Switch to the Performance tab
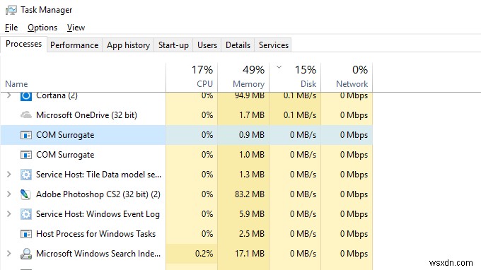This screenshot has height=270, width=481. tap(74, 45)
